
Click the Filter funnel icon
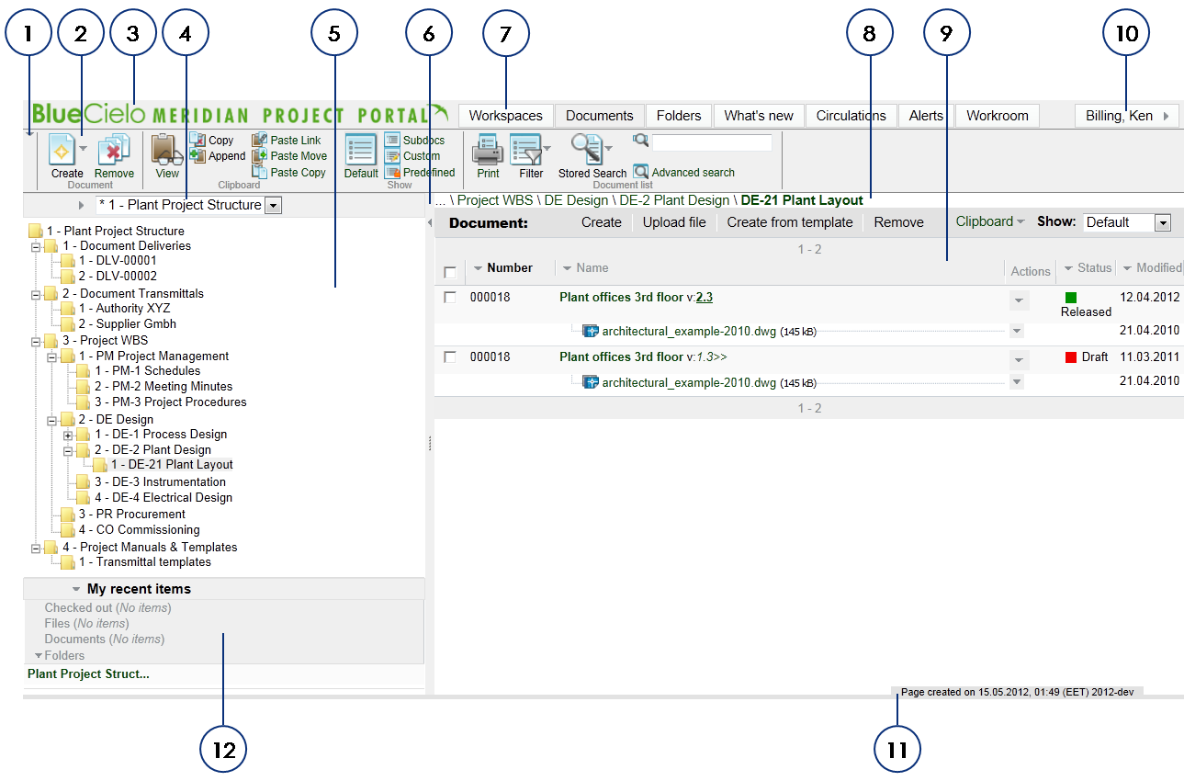coord(526,149)
